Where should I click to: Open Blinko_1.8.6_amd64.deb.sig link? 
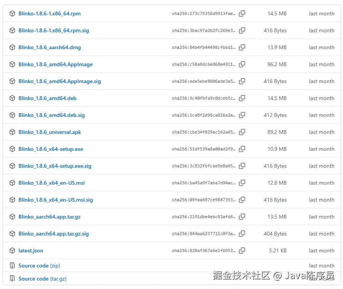[x=52, y=115]
